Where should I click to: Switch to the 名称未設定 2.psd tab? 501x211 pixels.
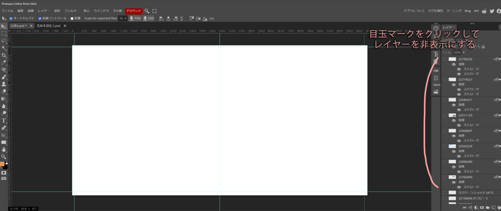click(48, 25)
